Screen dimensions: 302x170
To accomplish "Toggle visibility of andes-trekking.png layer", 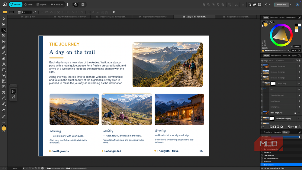I will coord(299,119).
